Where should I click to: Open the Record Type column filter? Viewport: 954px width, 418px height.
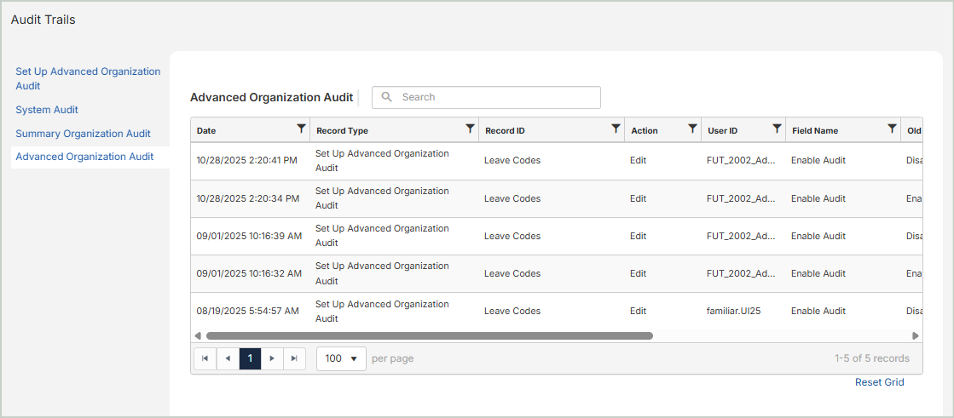469,129
